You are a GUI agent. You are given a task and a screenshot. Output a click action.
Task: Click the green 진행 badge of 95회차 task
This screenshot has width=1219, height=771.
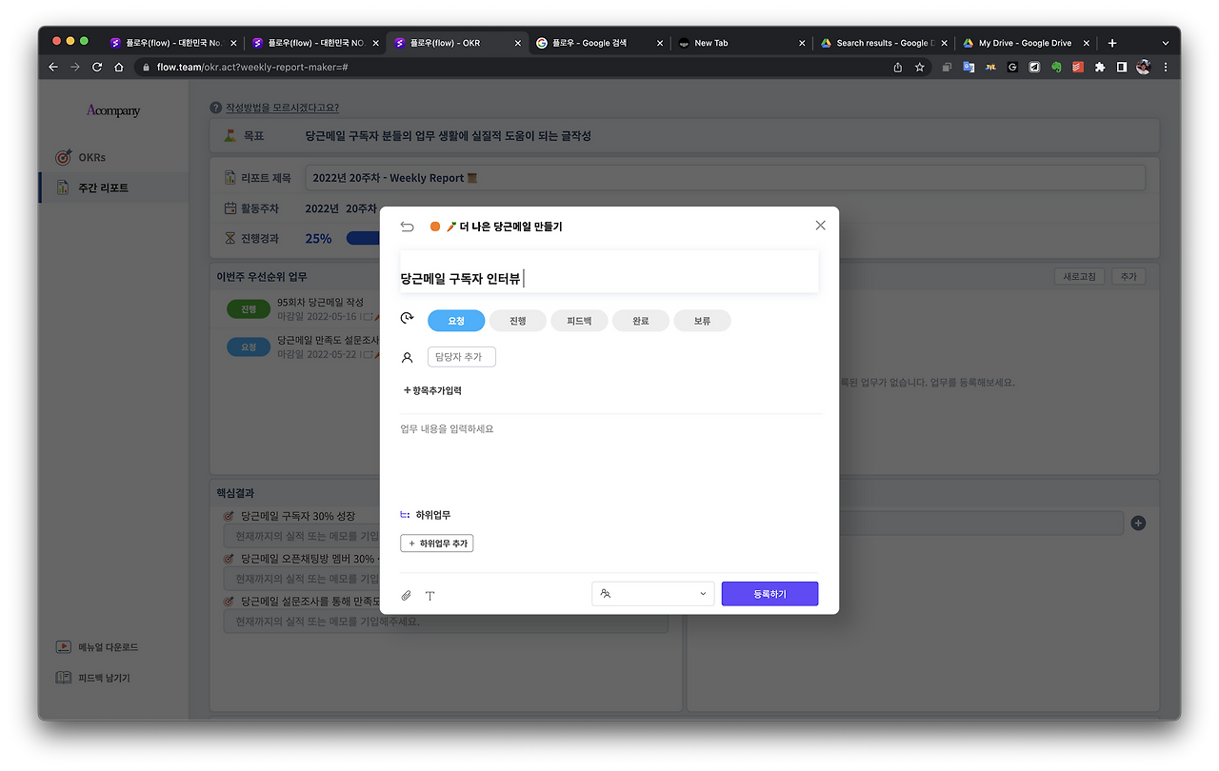(x=249, y=309)
